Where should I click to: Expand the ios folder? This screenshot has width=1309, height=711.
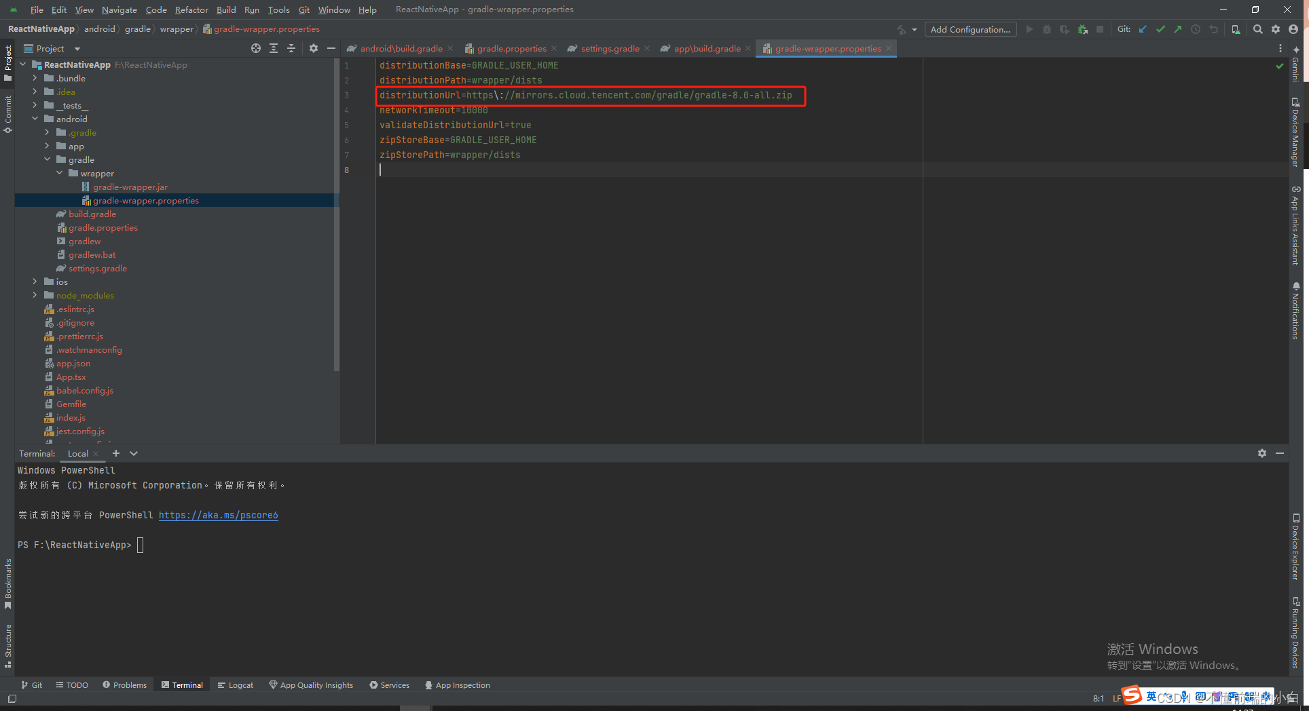click(x=35, y=282)
